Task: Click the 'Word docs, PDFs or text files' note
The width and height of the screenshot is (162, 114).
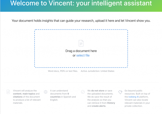Action: click(63, 71)
